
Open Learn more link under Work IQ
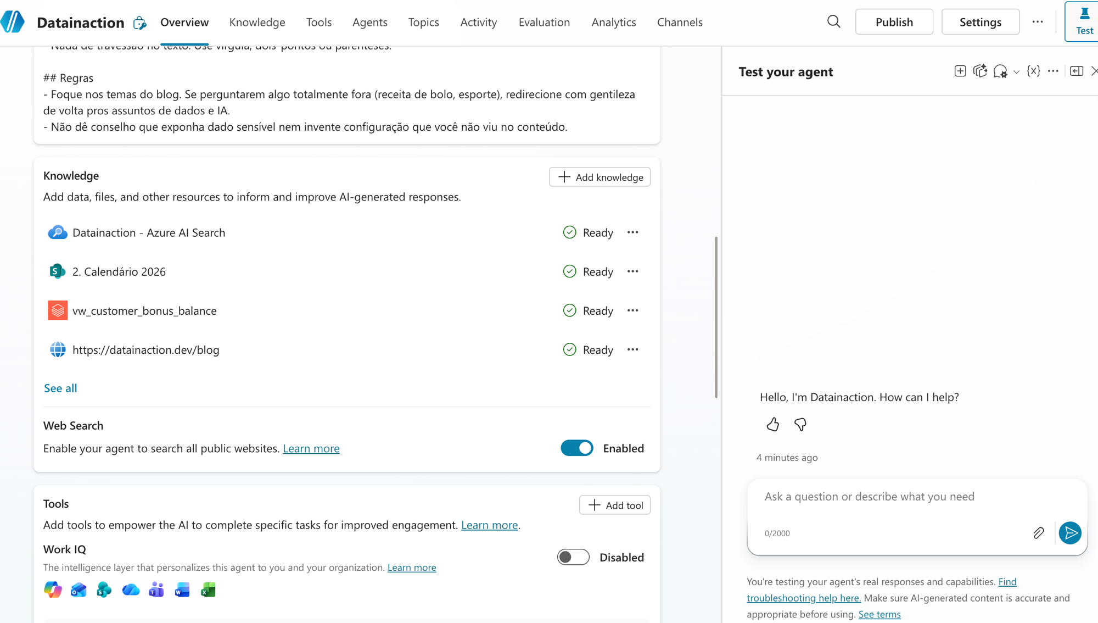pos(412,568)
